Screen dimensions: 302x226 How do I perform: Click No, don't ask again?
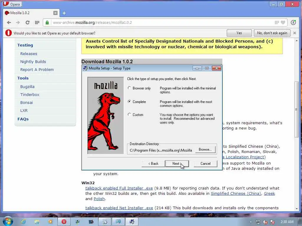[272, 33]
